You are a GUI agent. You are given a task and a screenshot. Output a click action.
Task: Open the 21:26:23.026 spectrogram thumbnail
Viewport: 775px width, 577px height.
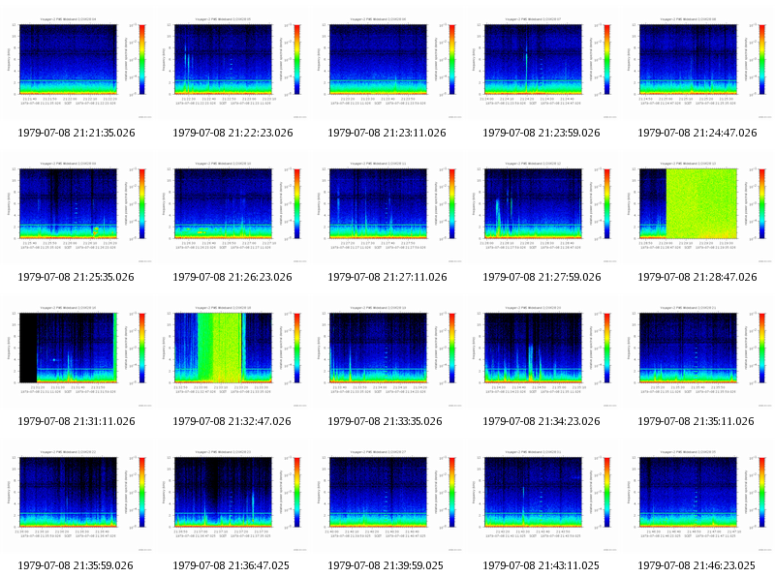tap(232, 209)
